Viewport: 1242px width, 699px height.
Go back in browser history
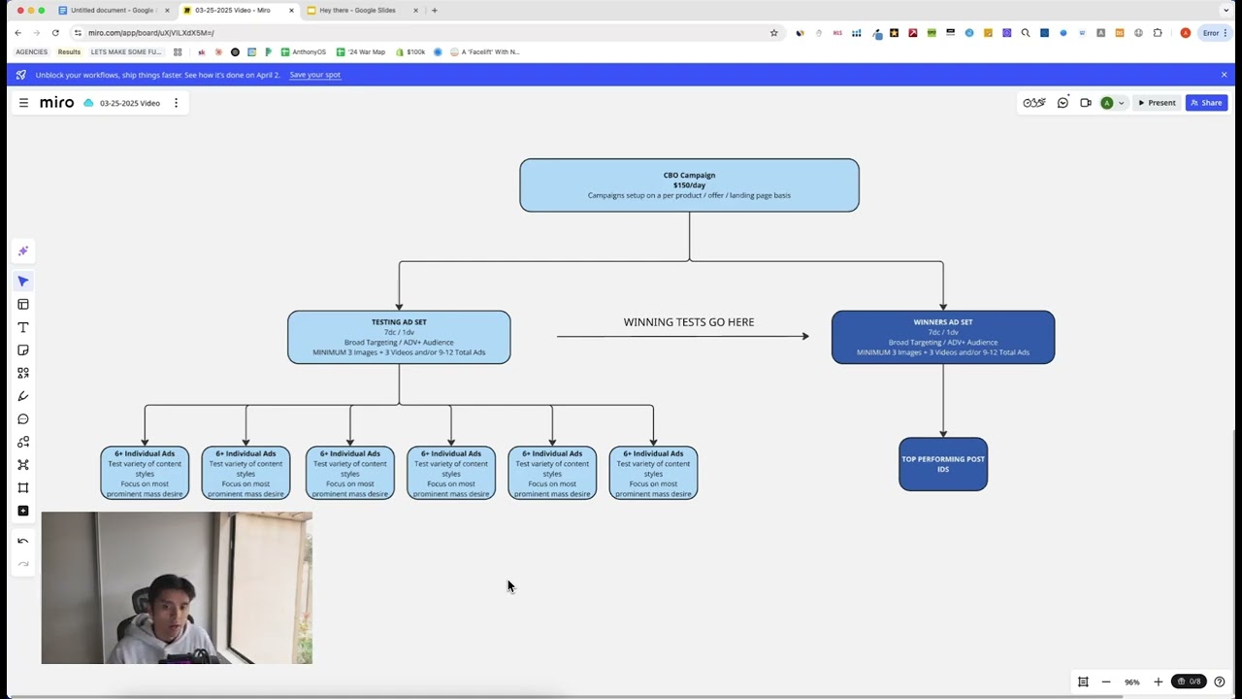click(17, 32)
